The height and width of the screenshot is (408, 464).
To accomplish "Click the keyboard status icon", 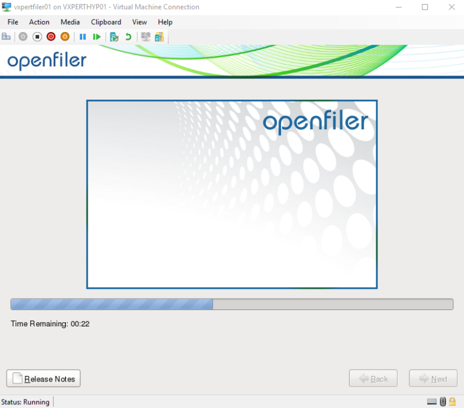I will click(x=432, y=402).
